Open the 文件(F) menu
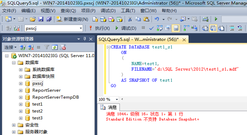247x135 pixels. 9,11
